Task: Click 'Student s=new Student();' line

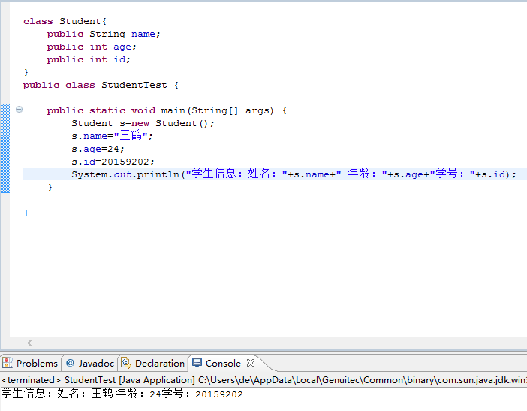Action: tap(143, 123)
